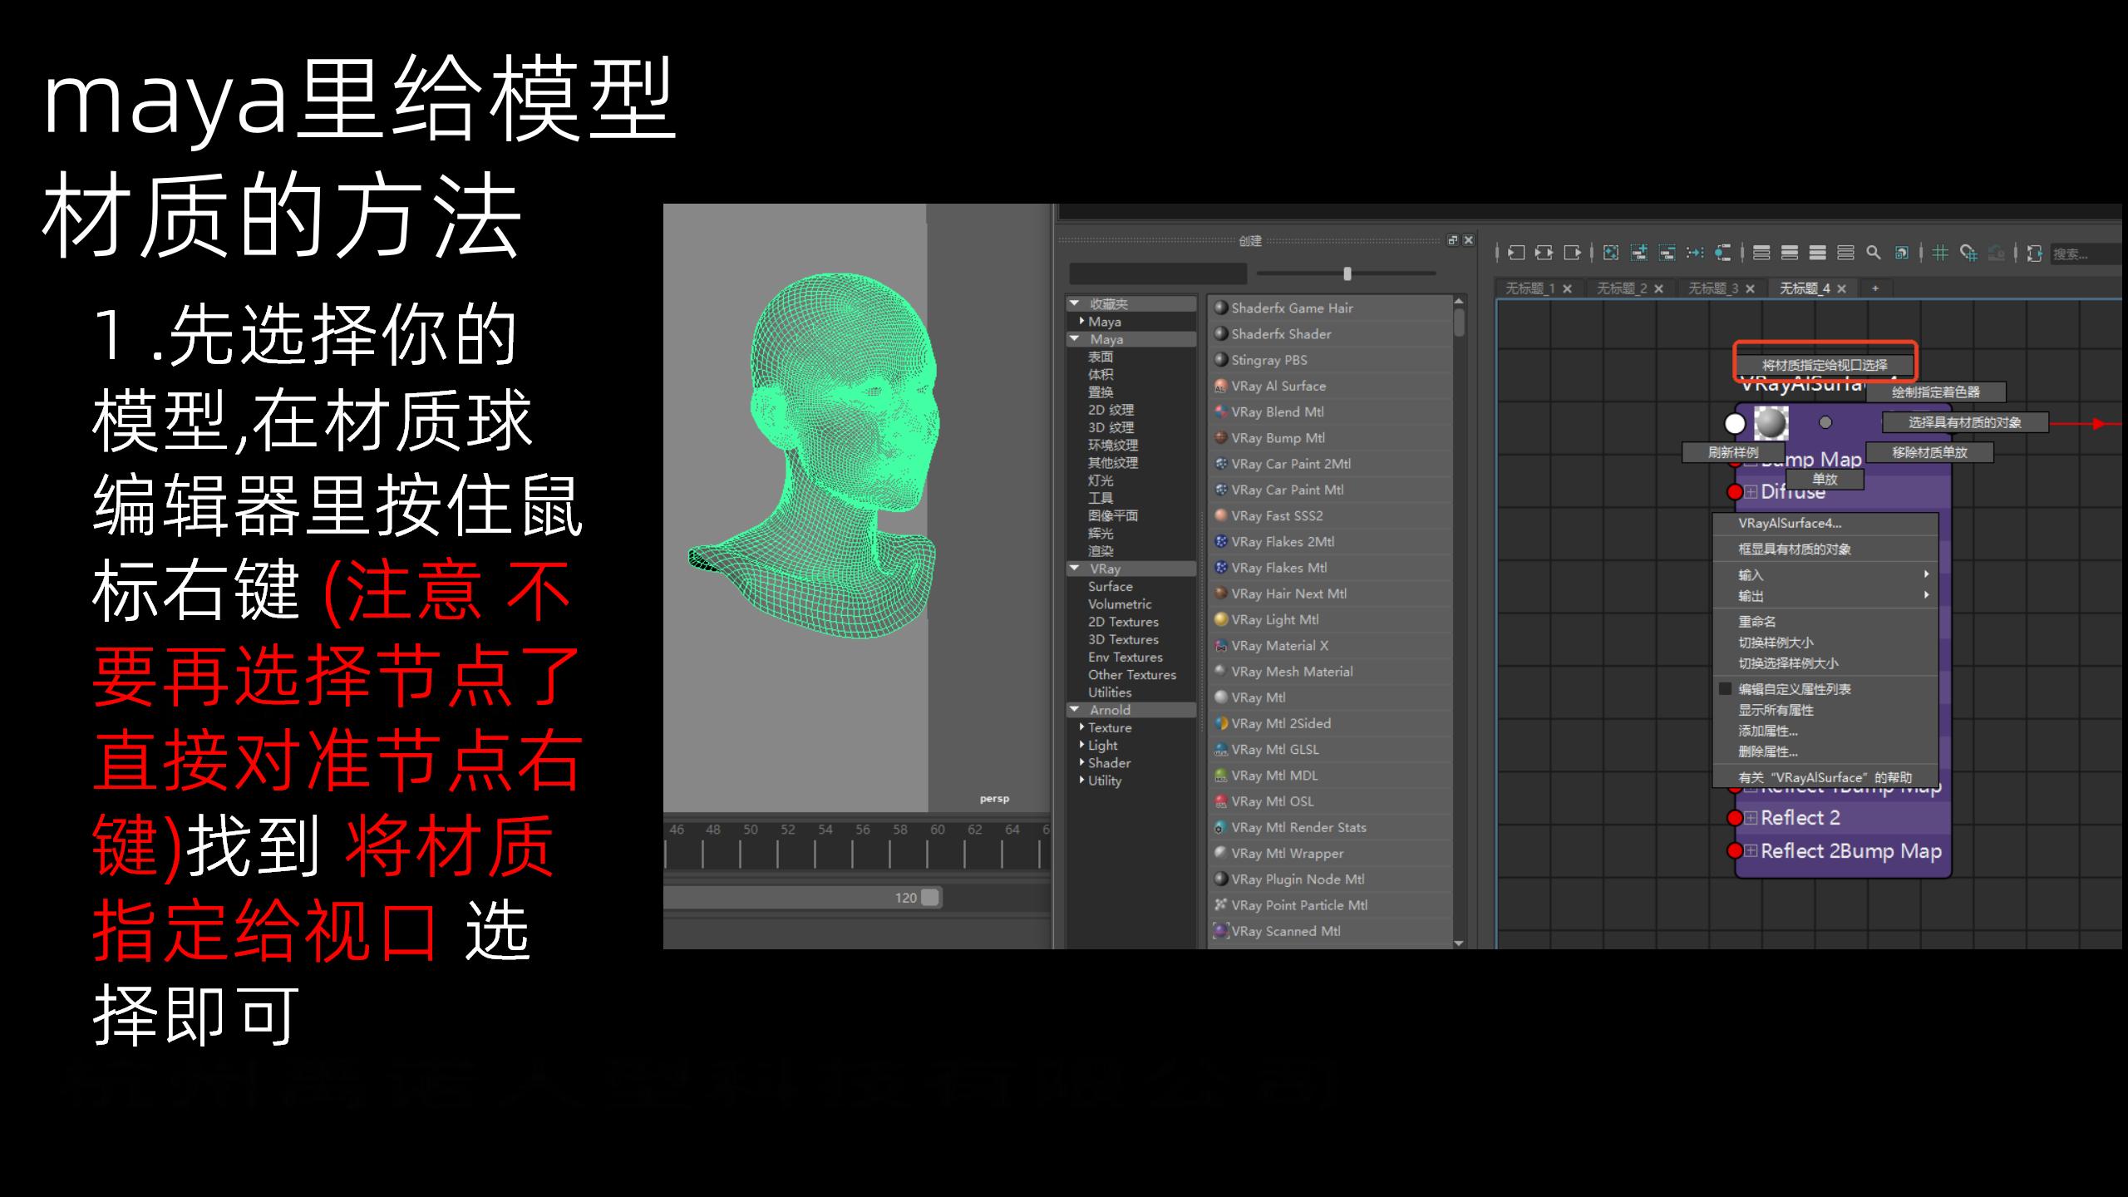The height and width of the screenshot is (1197, 2128).
Task: Create a Stingray PBS material
Action: (1330, 360)
